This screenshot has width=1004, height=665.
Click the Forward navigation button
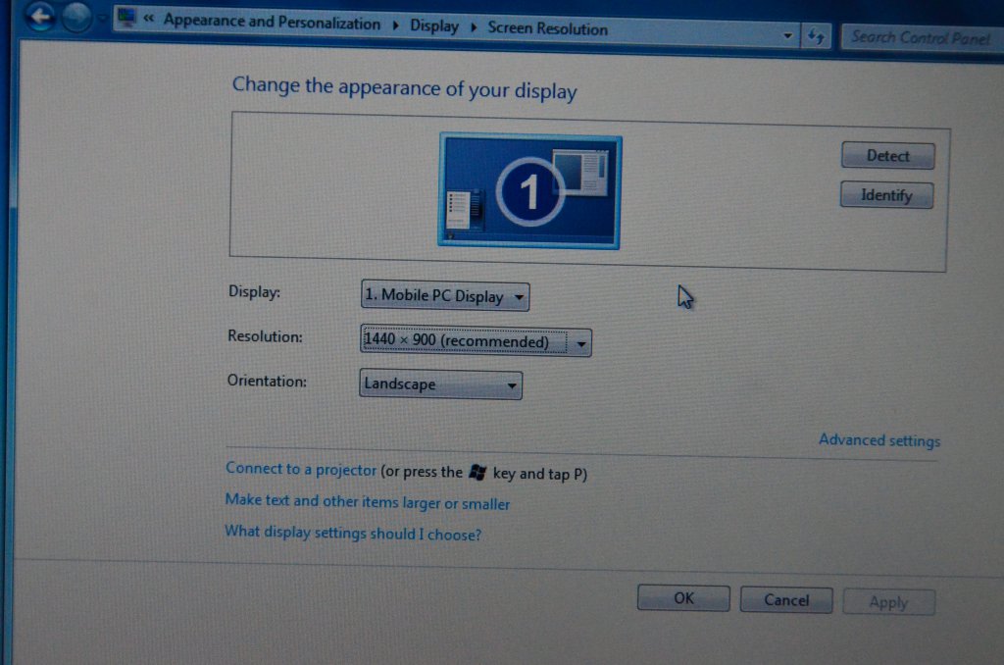[76, 18]
